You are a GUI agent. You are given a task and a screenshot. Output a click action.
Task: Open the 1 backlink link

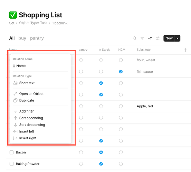click(60, 23)
